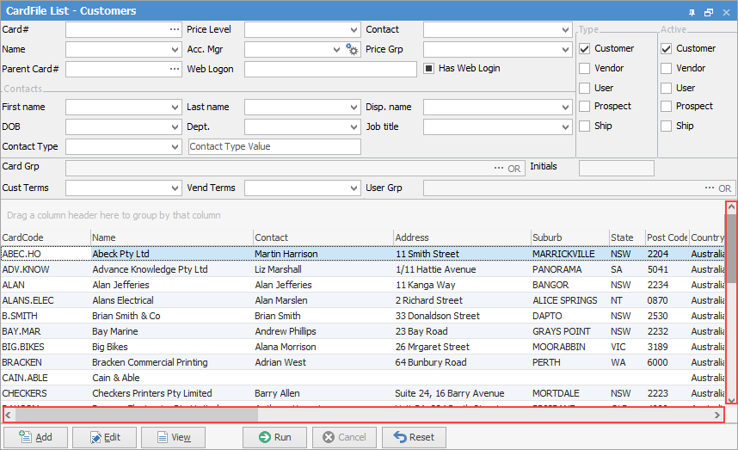This screenshot has height=450, width=738.
Task: Open Card# lookup ellipsis button
Action: (x=174, y=29)
